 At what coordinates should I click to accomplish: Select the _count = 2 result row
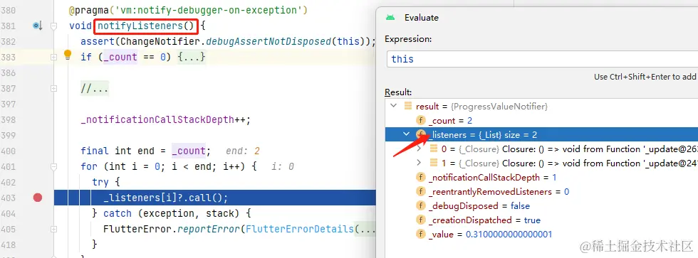(541, 120)
